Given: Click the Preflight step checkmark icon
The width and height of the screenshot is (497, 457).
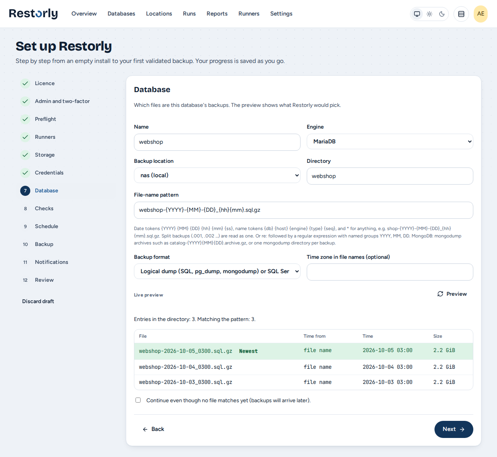Looking at the screenshot, I should coord(25,119).
